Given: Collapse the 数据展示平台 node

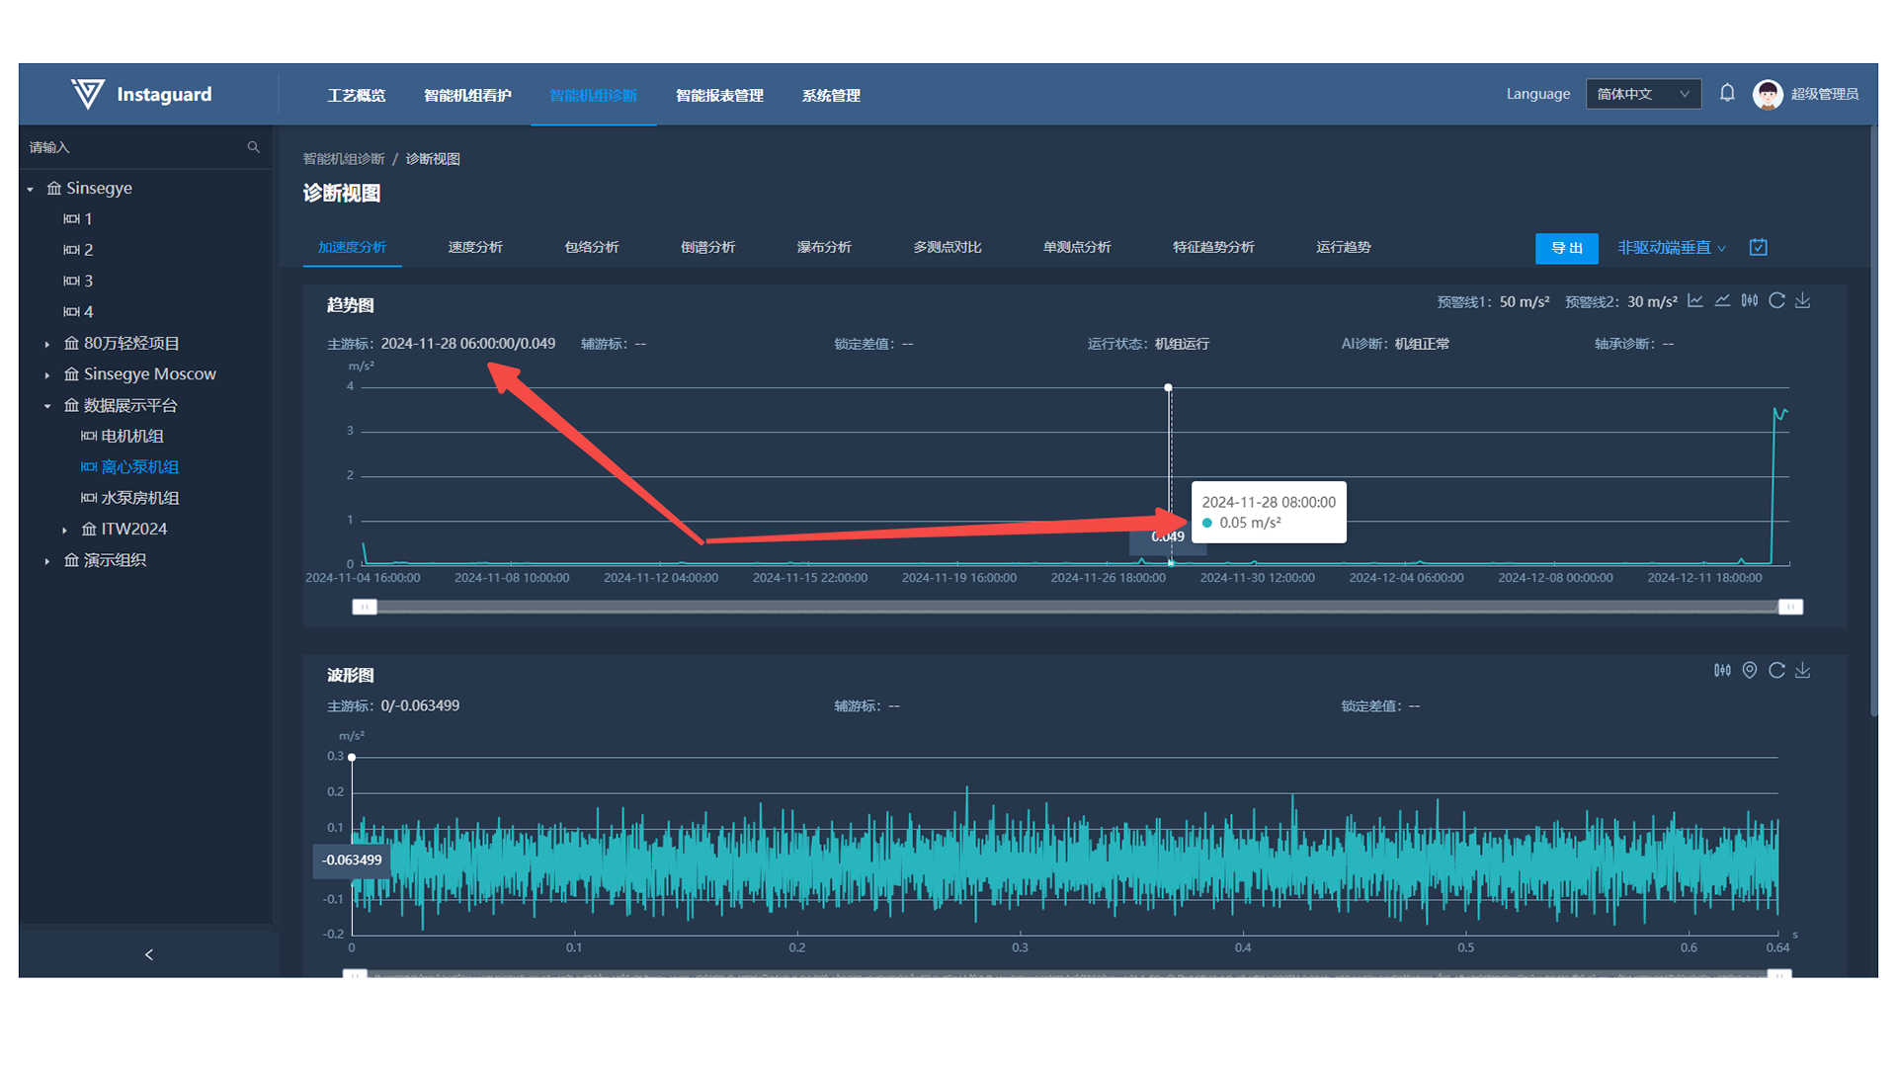Looking at the screenshot, I should click(47, 406).
